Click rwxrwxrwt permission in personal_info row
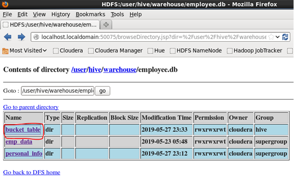 click(x=210, y=153)
